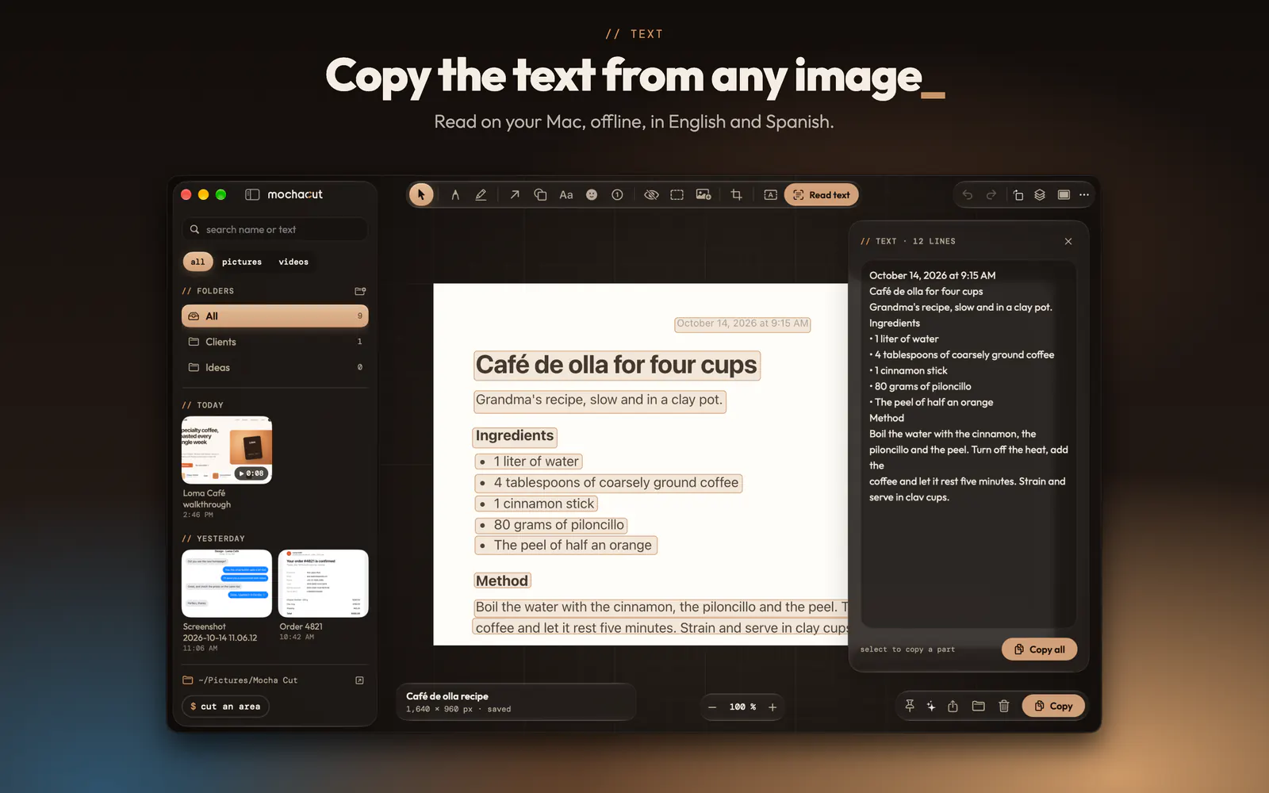Activate the crop tool
The width and height of the screenshot is (1269, 793).
[x=737, y=194]
